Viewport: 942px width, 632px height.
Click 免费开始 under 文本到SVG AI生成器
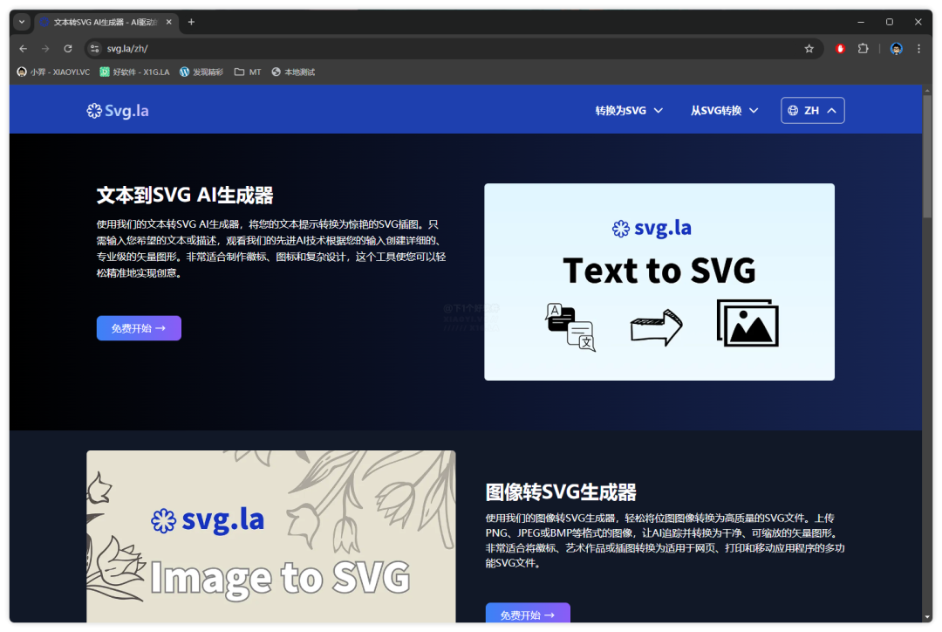pos(139,328)
